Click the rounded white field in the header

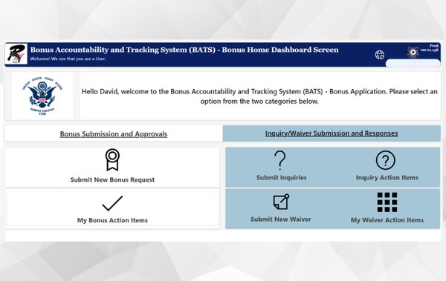tap(413, 63)
